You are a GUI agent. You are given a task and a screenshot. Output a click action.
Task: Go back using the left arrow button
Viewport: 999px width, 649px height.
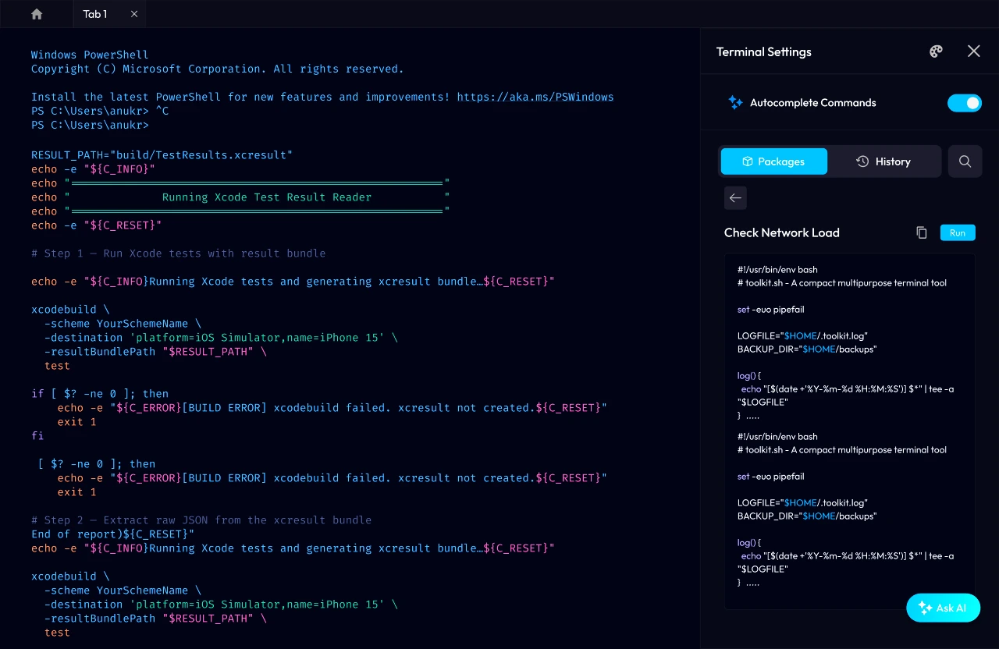pyautogui.click(x=735, y=198)
